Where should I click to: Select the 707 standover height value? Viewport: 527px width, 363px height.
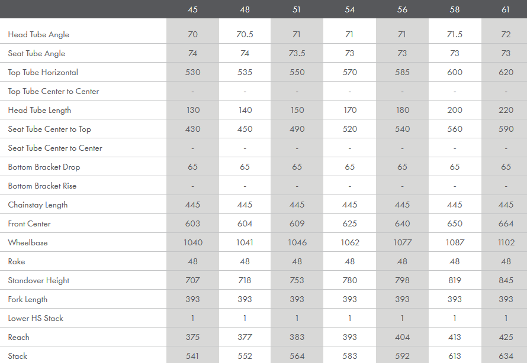pos(192,281)
